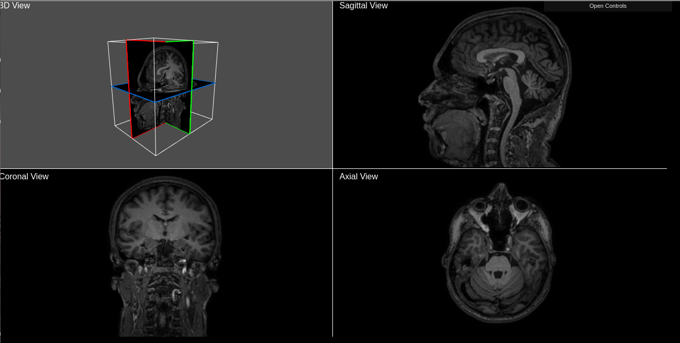Click the Sagittal View label
This screenshot has width=680, height=343.
[x=363, y=6]
